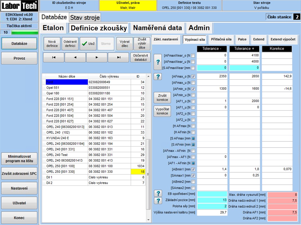This screenshot has width=301, height=225.
Task: Switch to Extend výpočet subtab
Action: [283, 39]
